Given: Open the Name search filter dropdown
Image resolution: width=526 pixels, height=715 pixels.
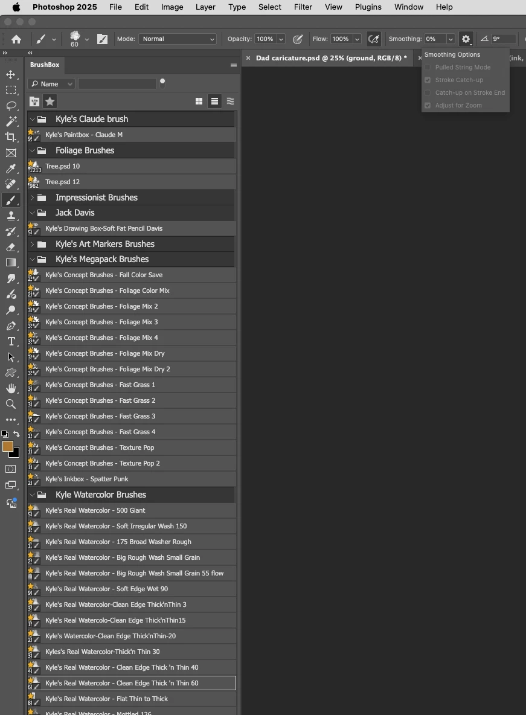Looking at the screenshot, I should pos(51,84).
